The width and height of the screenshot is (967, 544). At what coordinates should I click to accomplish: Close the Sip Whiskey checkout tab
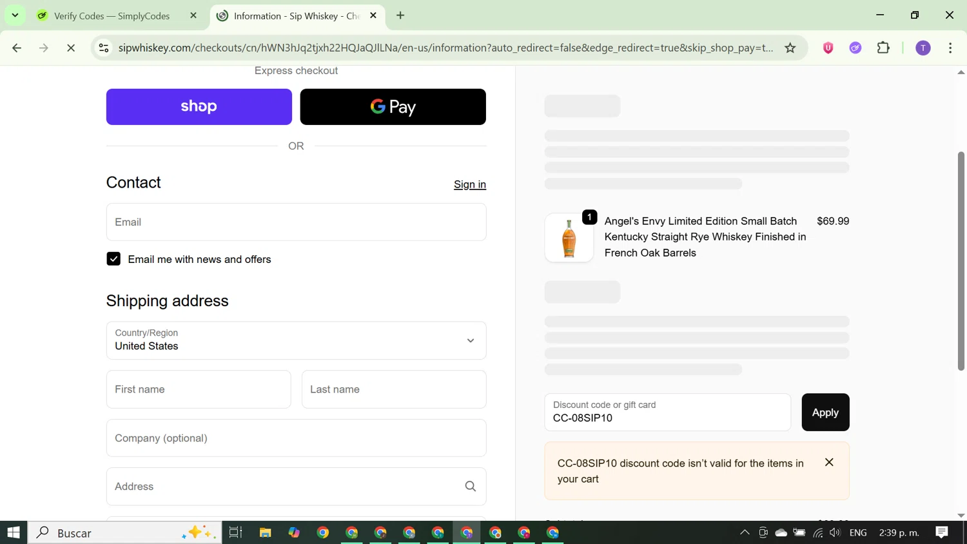373,15
